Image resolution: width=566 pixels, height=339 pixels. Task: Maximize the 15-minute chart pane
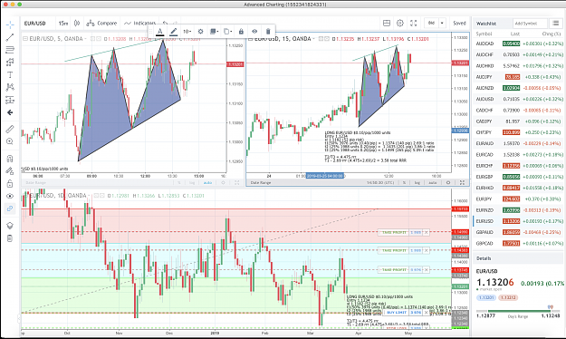(462, 183)
